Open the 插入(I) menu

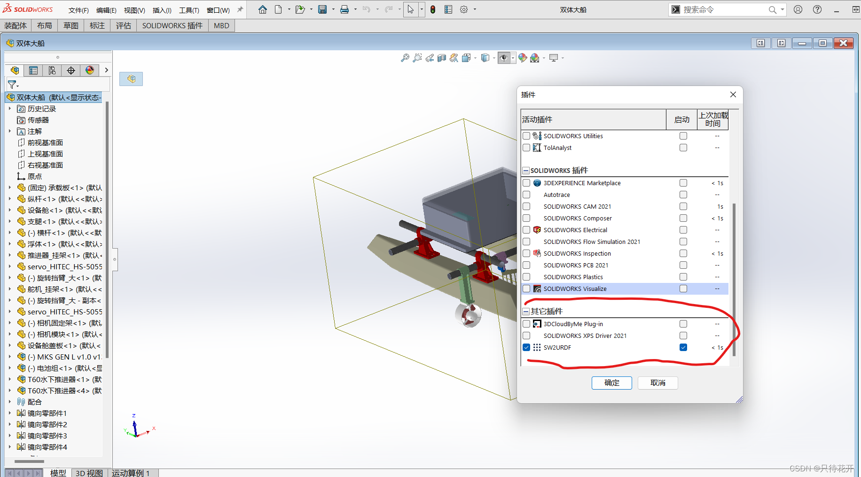[x=162, y=10]
